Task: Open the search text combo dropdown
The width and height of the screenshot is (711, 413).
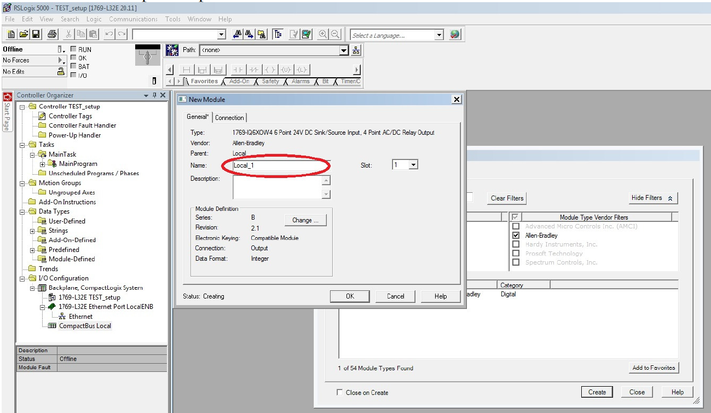Action: tap(222, 35)
